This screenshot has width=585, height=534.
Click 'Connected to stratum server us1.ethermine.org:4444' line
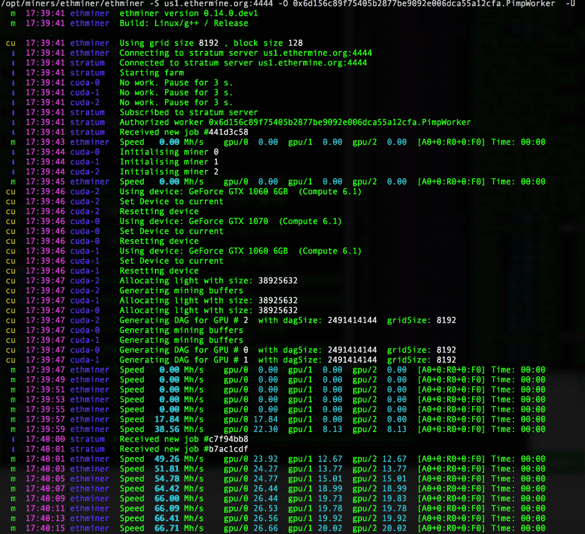point(243,63)
